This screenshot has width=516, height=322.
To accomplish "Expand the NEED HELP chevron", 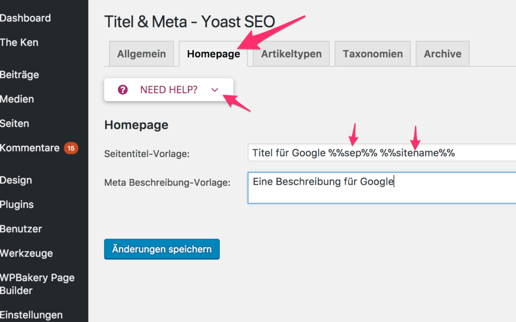I will coord(215,90).
